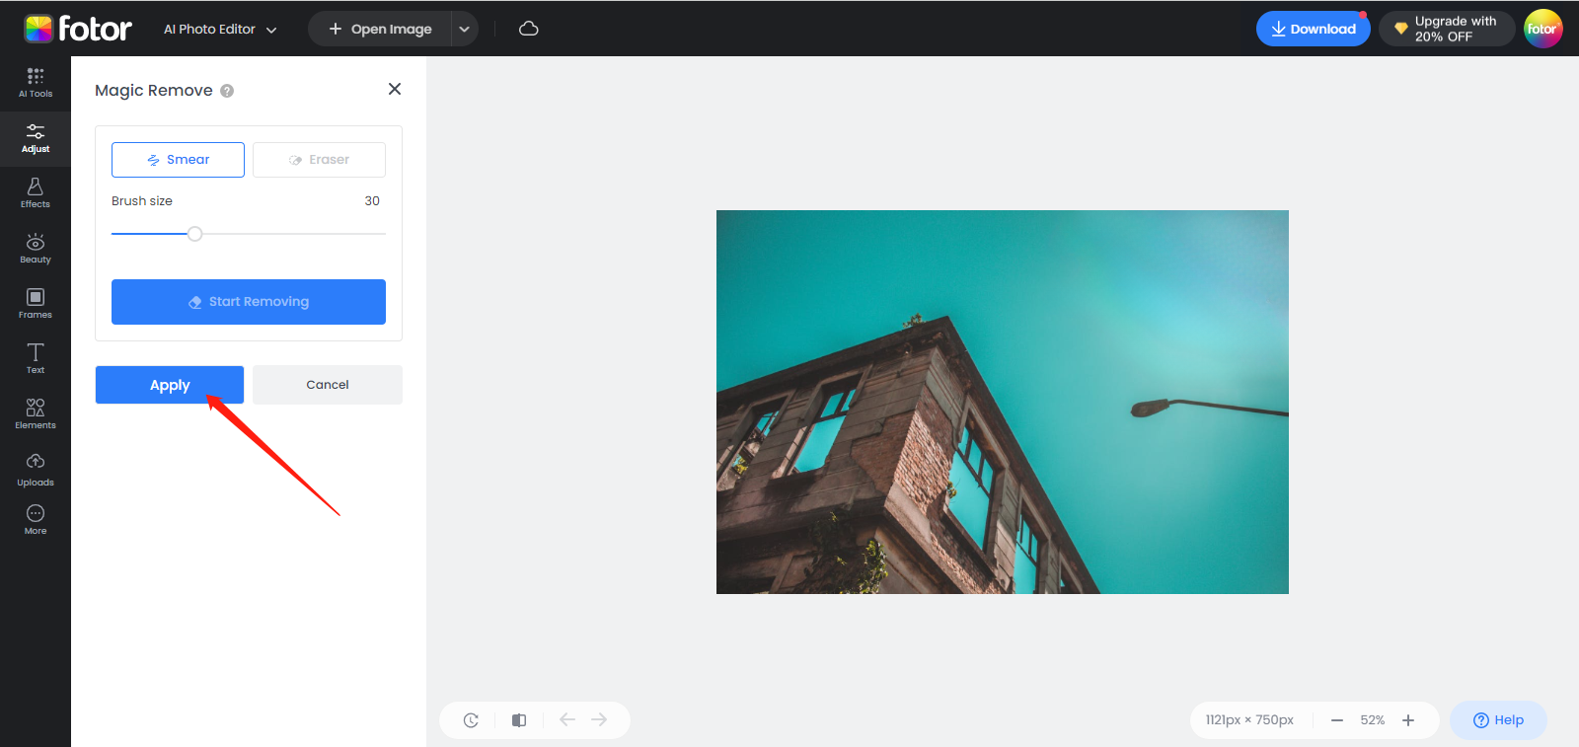
Task: Open the Beauty tools panel
Action: (36, 249)
